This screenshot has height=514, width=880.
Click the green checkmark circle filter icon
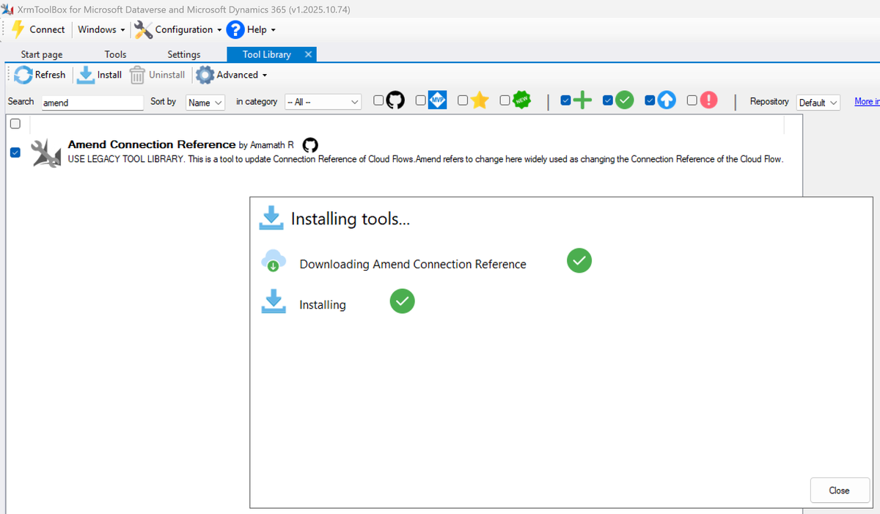[624, 100]
